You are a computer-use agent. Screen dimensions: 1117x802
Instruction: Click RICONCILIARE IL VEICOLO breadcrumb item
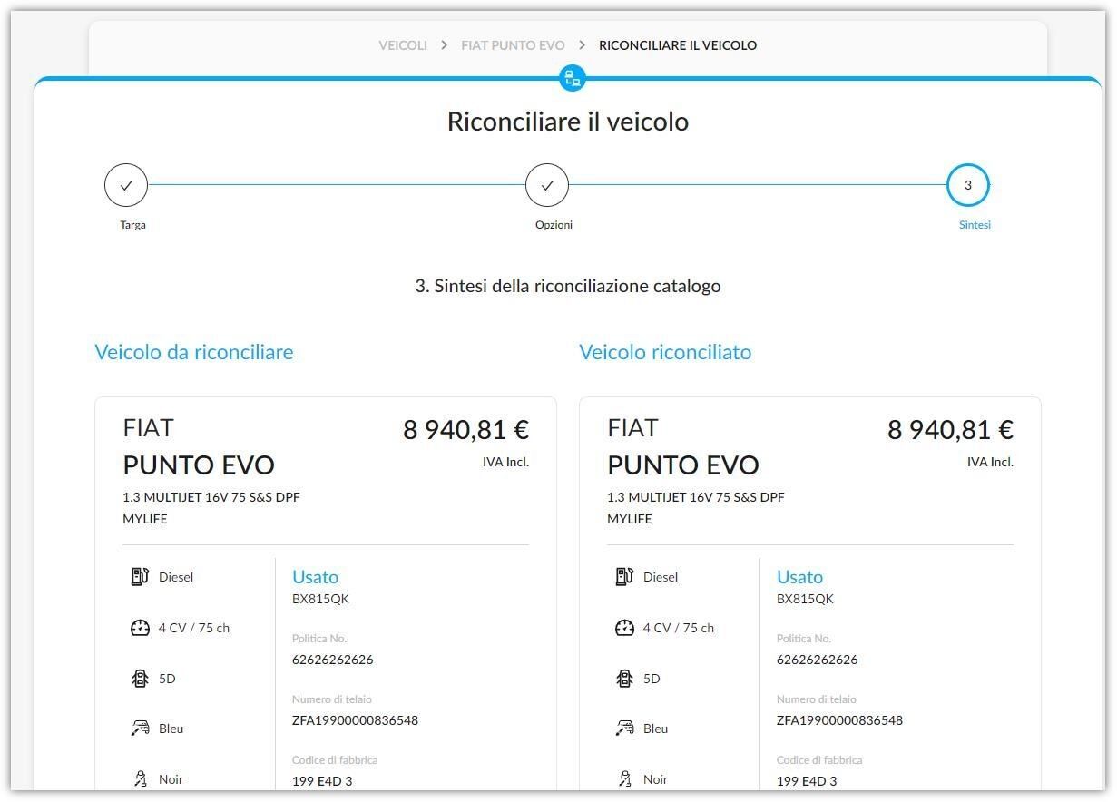(x=678, y=45)
